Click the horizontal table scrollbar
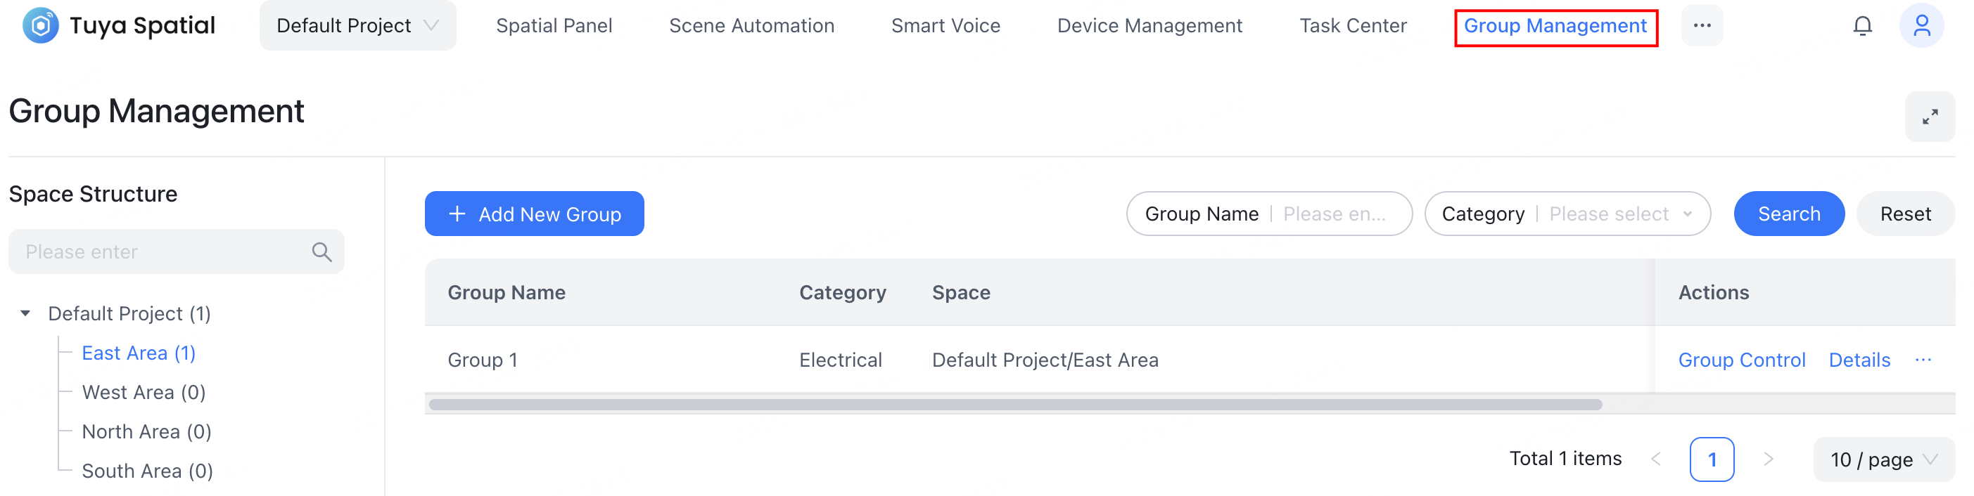The height and width of the screenshot is (496, 1974). pos(1014,405)
